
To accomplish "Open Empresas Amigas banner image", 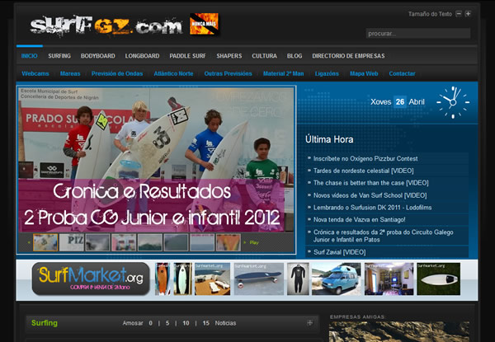I will point(399,331).
